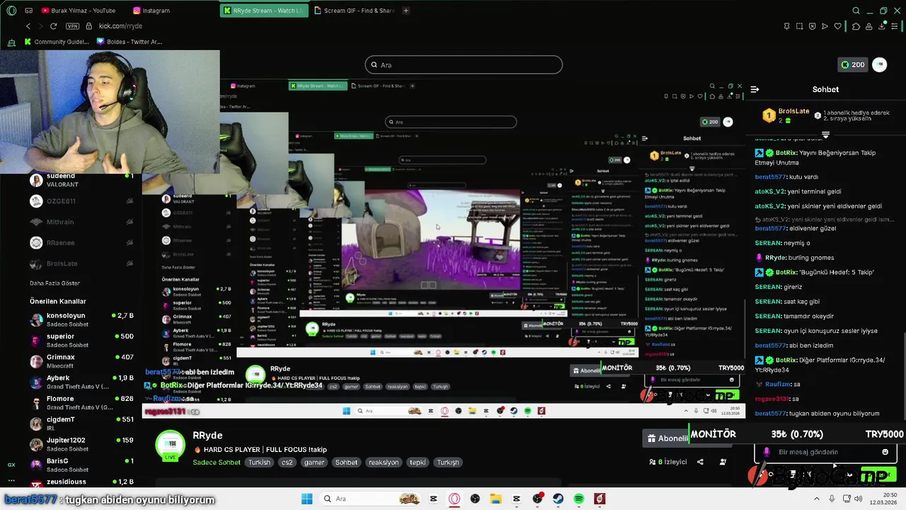
Task: Open the emoji picker in chat input
Action: pos(885,452)
